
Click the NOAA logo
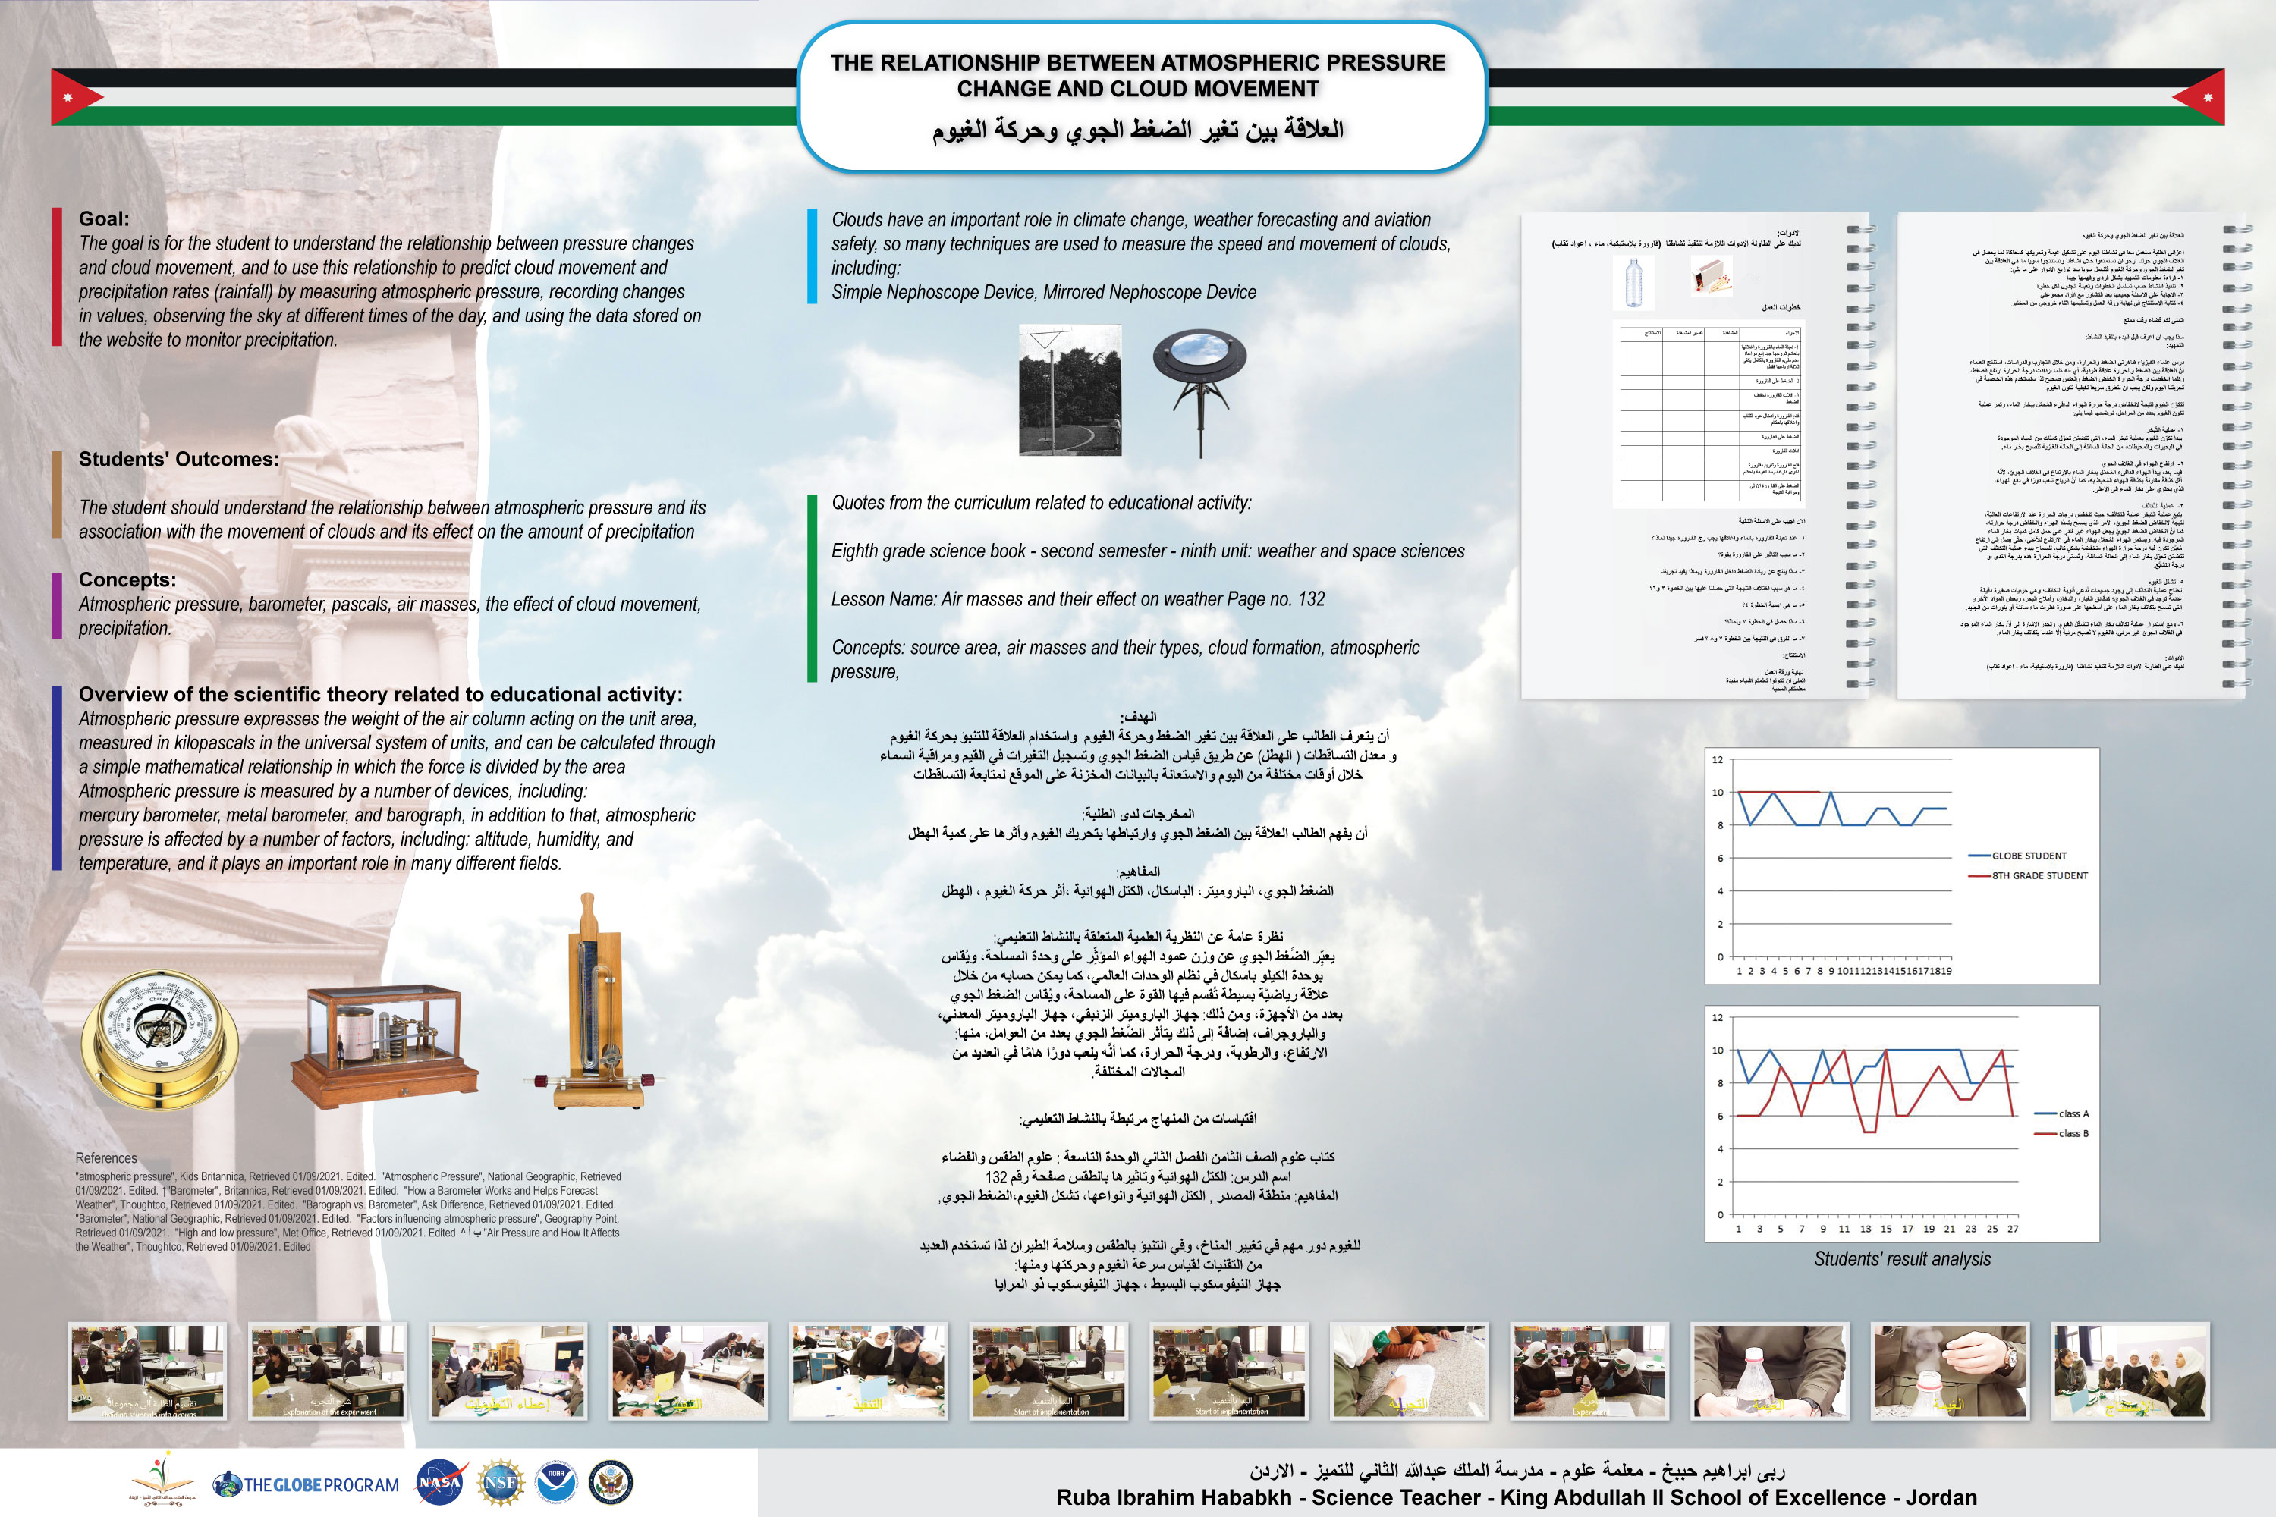(x=555, y=1482)
